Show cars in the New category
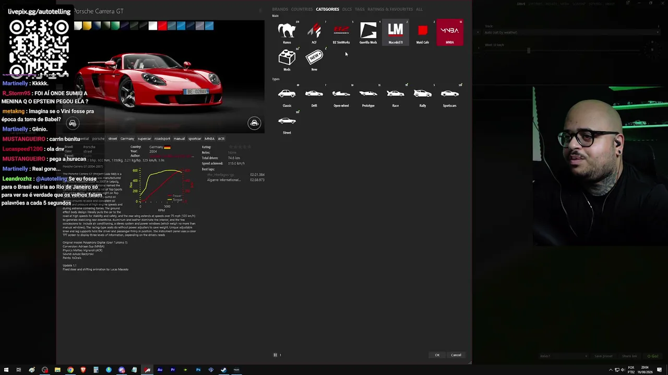The image size is (668, 375). click(314, 60)
